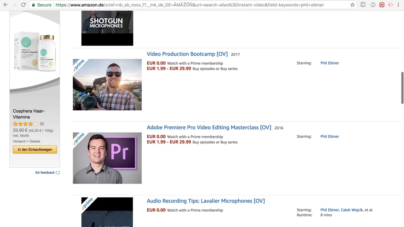Focus the browser address bar URL
This screenshot has height=227, width=404.
[x=190, y=5]
